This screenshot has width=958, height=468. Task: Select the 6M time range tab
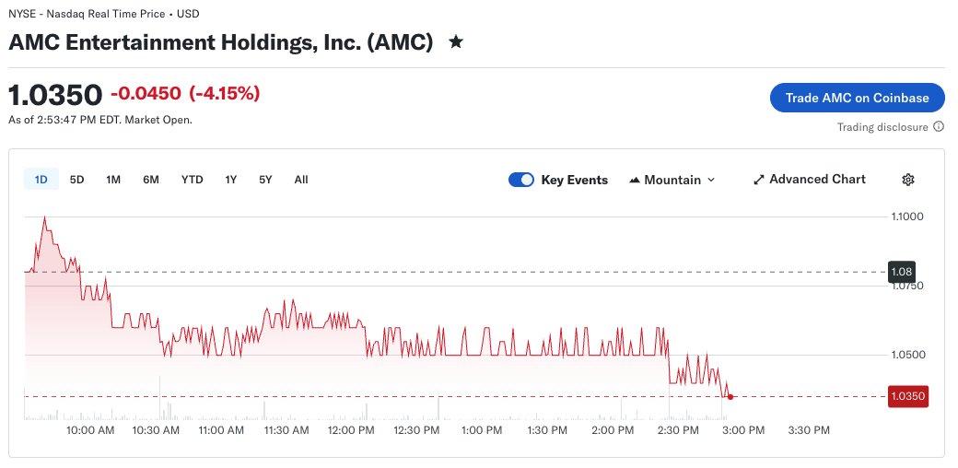coord(151,180)
